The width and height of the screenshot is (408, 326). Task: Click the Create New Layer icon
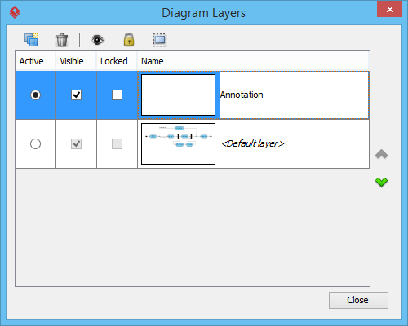click(32, 40)
